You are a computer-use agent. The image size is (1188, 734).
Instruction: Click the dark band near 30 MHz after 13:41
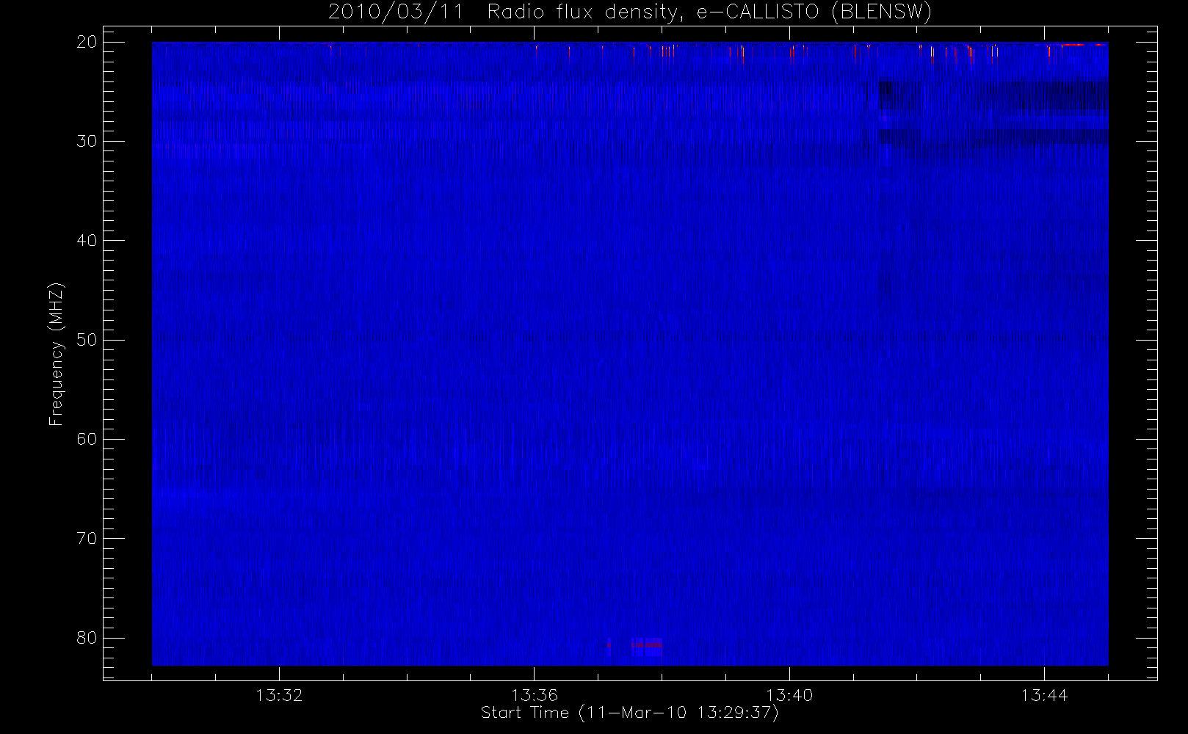[x=993, y=137]
